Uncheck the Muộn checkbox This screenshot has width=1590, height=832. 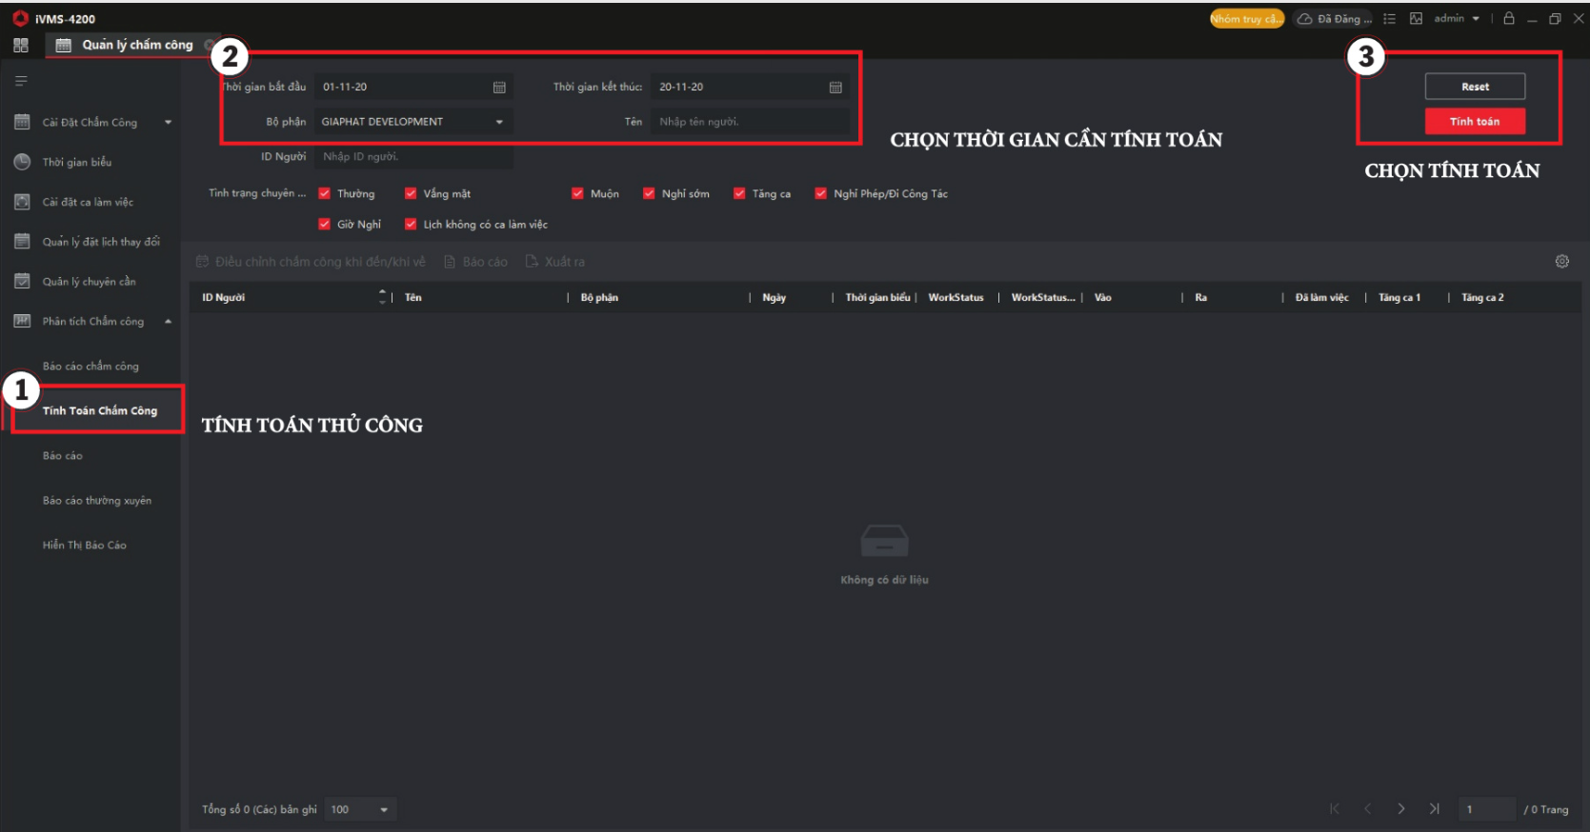tap(577, 194)
